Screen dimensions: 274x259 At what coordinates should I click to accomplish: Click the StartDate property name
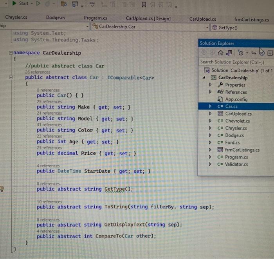97,171
